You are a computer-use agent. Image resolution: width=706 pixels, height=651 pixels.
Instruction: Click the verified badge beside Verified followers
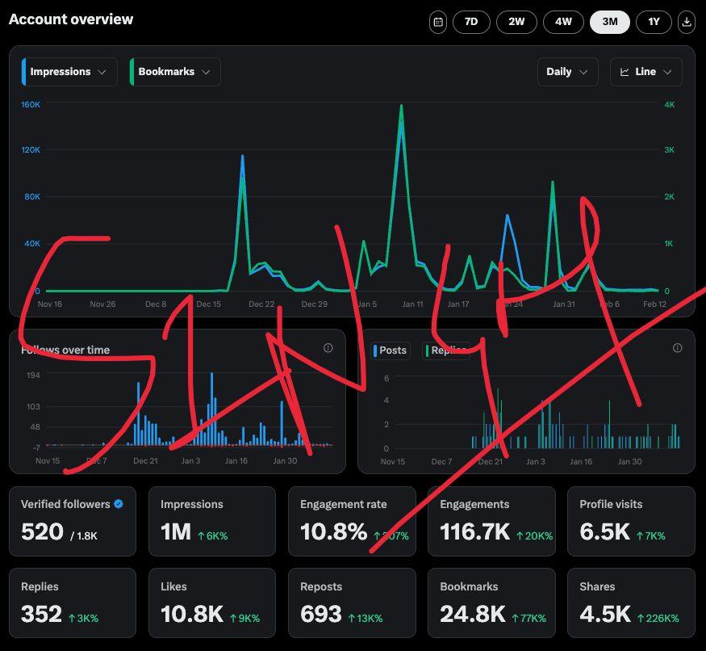[x=119, y=504]
